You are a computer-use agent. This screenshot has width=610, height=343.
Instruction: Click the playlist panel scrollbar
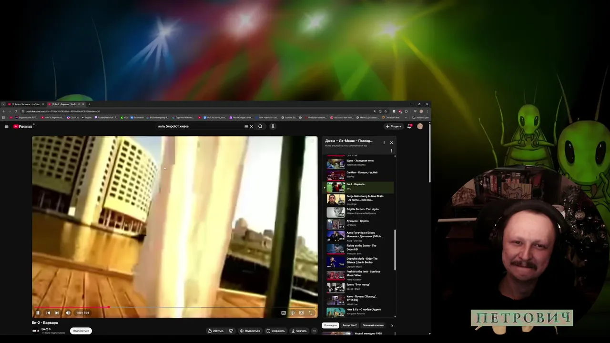395,250
